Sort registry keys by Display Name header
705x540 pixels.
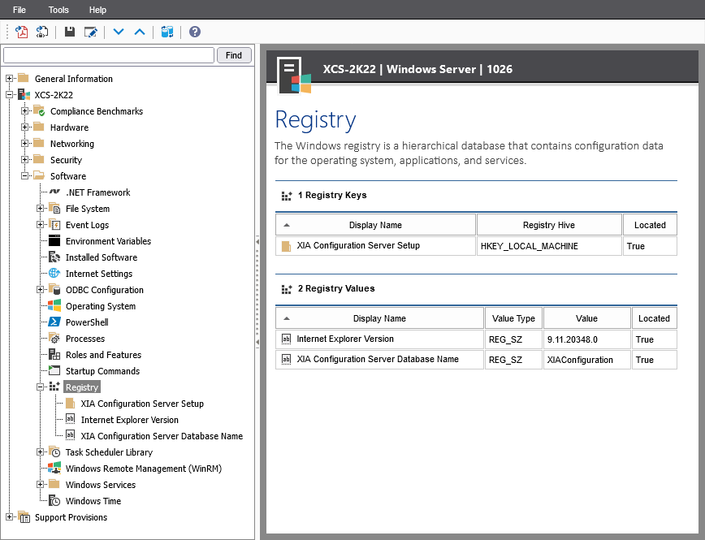(375, 225)
